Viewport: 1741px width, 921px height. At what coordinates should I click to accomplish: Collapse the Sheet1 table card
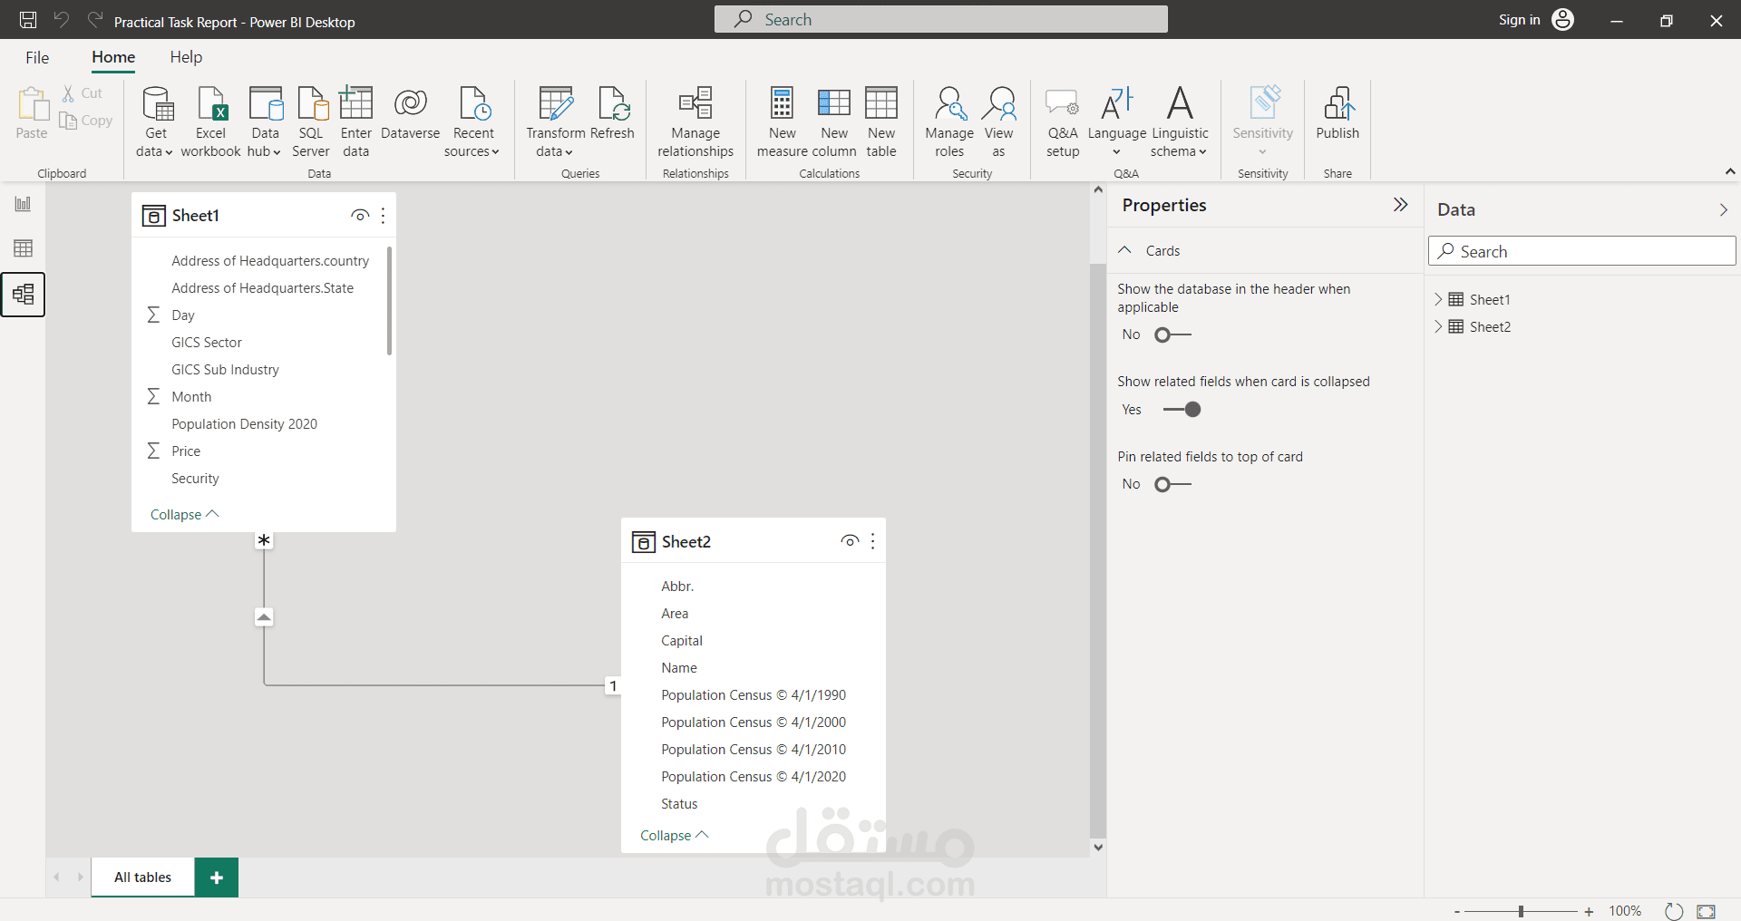185,515
